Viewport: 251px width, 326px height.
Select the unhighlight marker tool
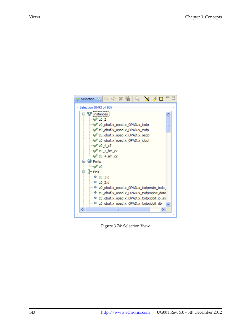pos(147,98)
